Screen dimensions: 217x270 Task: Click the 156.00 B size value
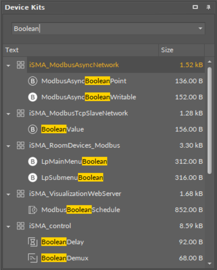coord(189,129)
